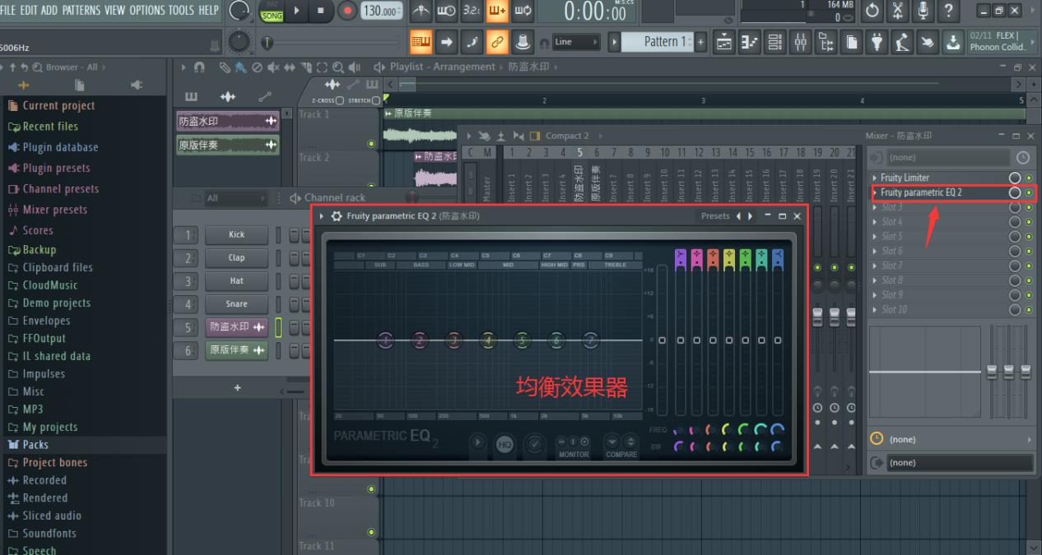Select the Snare channel in channel rack
The image size is (1042, 555).
pos(235,303)
